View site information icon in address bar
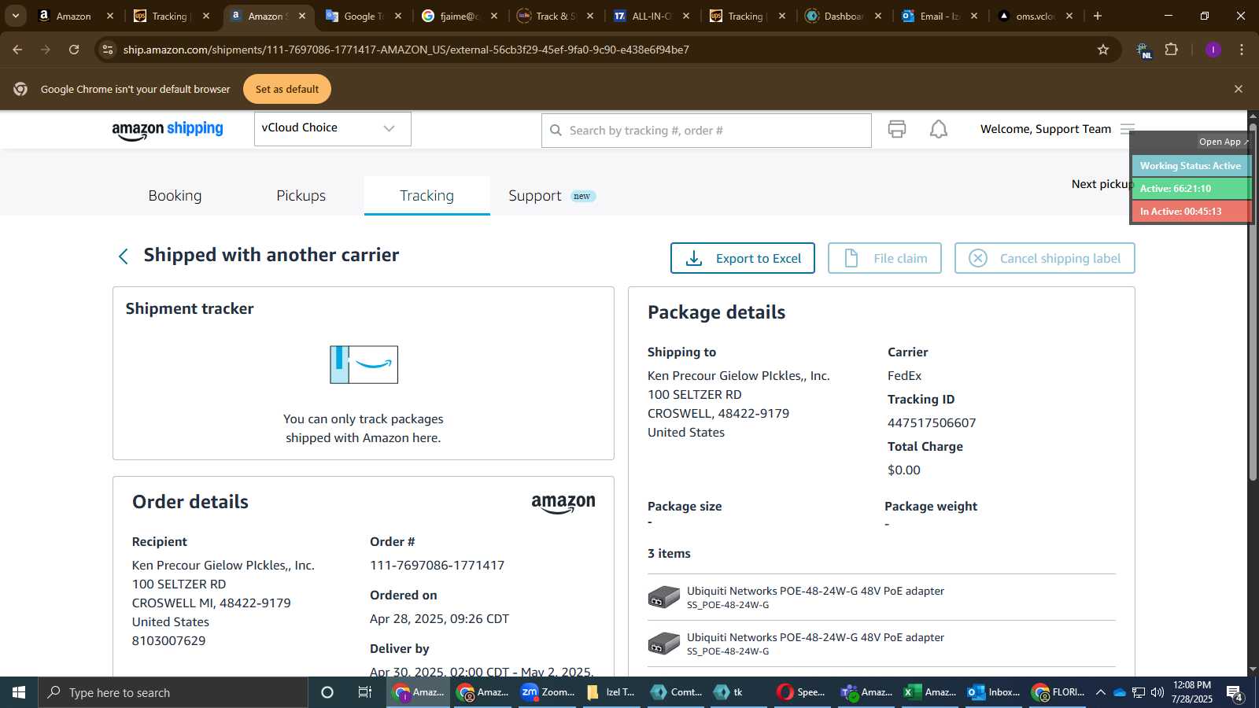Screen dimensions: 1259x708 (x=108, y=50)
